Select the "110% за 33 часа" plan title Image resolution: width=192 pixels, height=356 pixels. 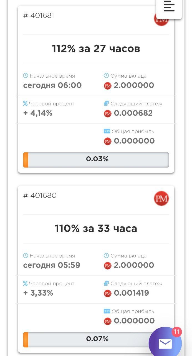[x=96, y=229]
